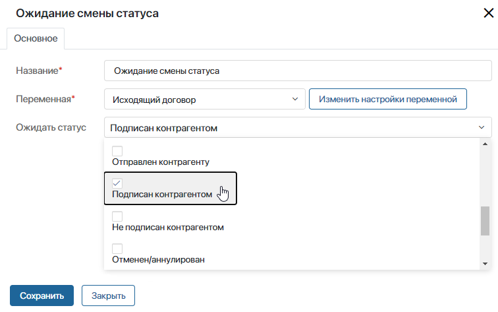Select Не подписан контрагентом option text

coord(168,228)
